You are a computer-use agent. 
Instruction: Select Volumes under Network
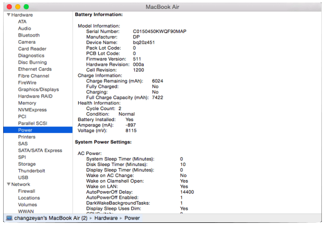coord(27,205)
